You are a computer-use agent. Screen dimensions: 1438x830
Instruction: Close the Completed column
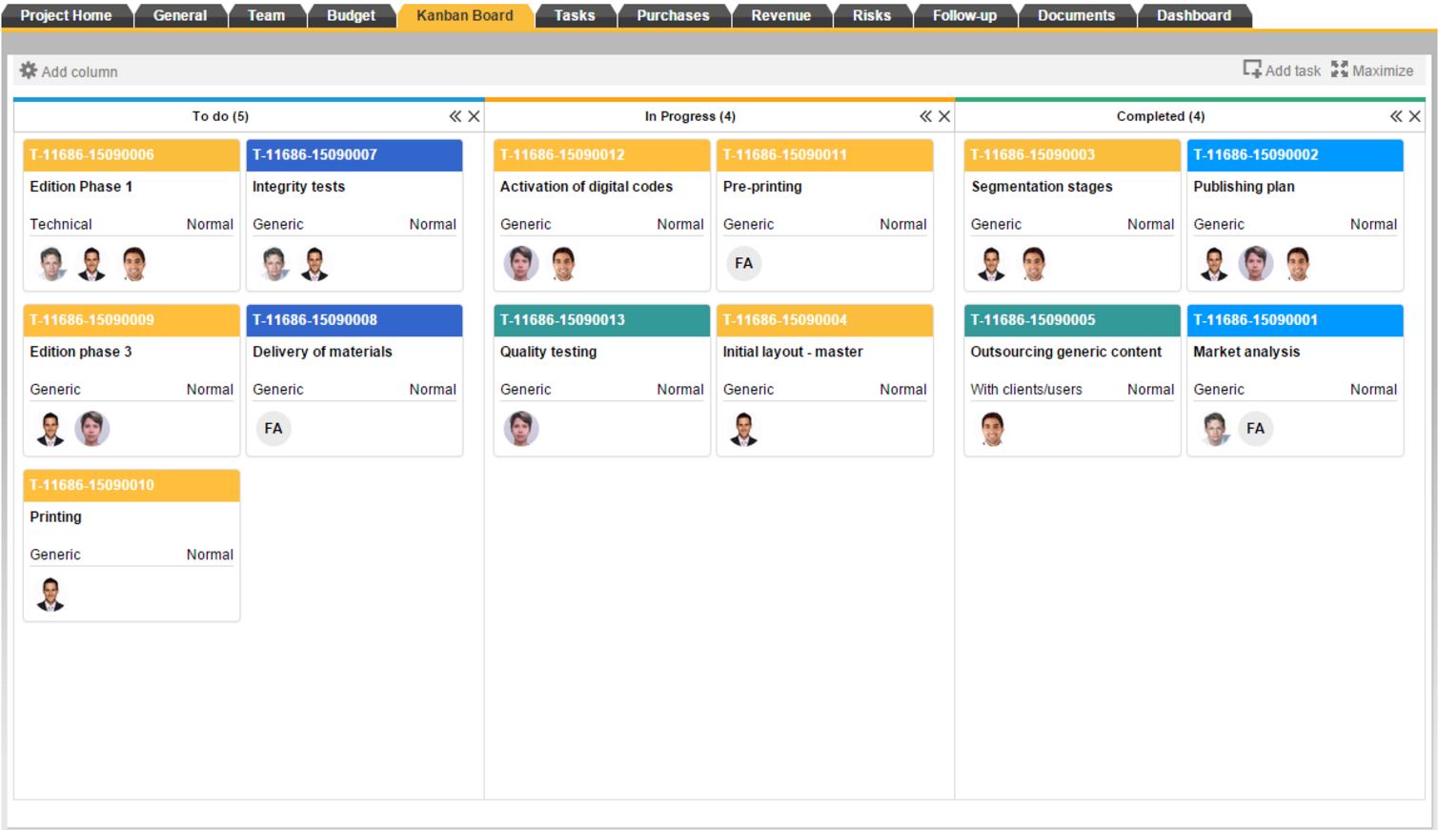point(1414,116)
